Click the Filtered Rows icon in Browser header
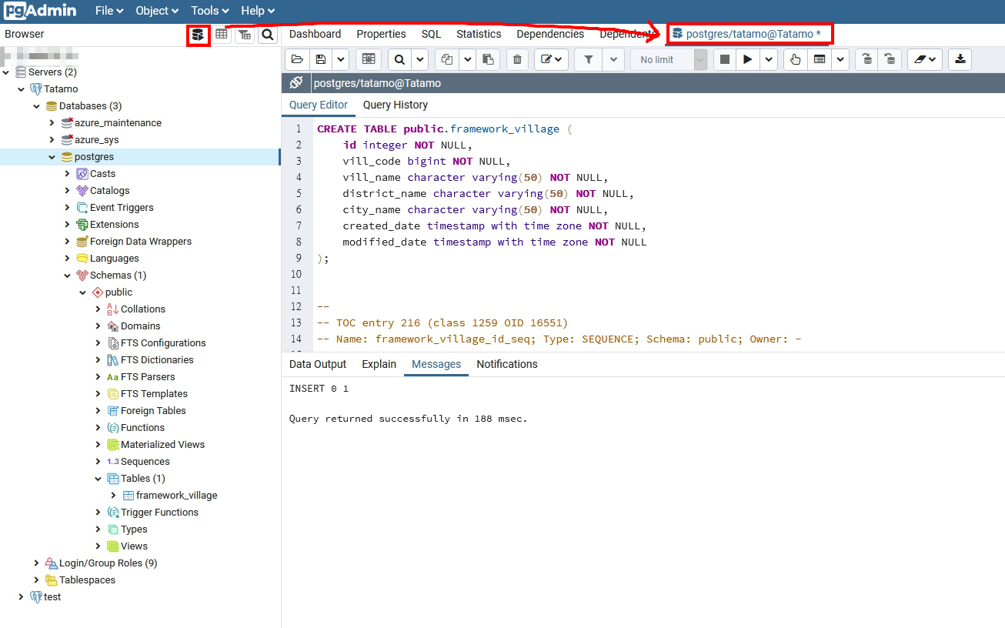 coord(245,35)
